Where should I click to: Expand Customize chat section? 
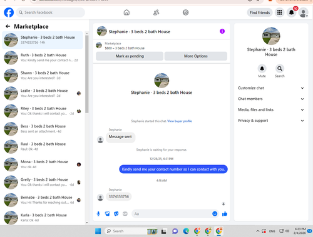[x=271, y=88]
